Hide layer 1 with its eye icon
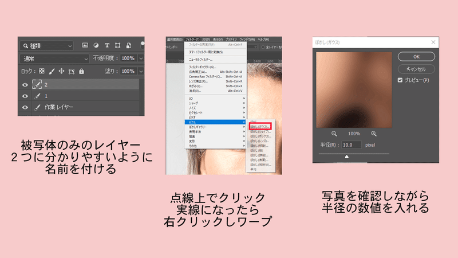The width and height of the screenshot is (458, 258). 25,96
